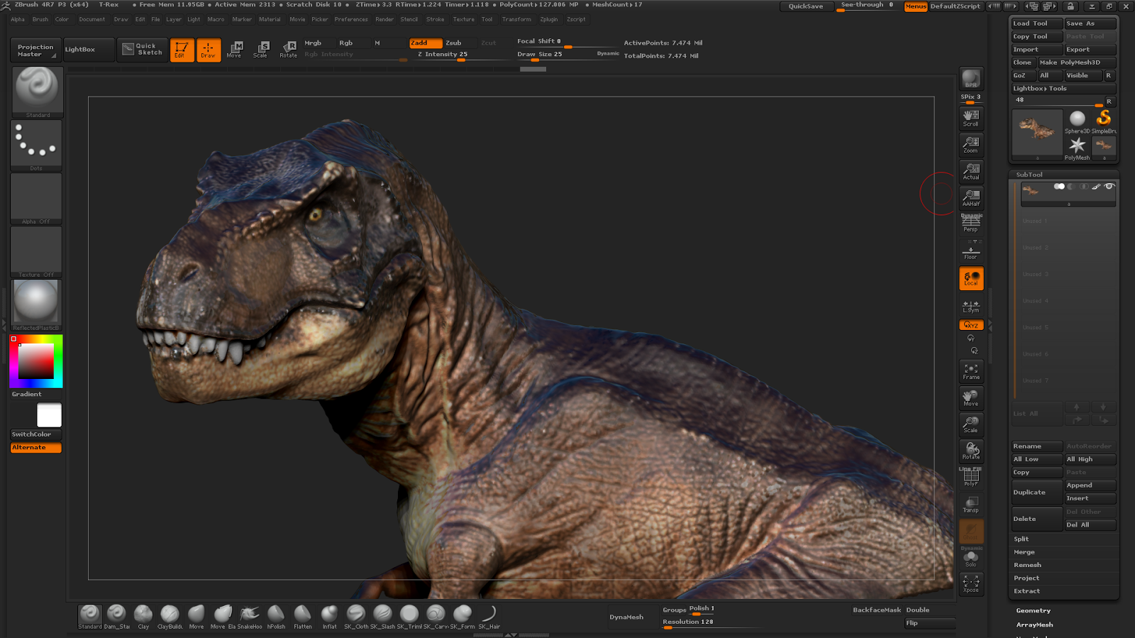Image resolution: width=1135 pixels, height=638 pixels.
Task: Click the main color picker square
Action: tap(35, 361)
